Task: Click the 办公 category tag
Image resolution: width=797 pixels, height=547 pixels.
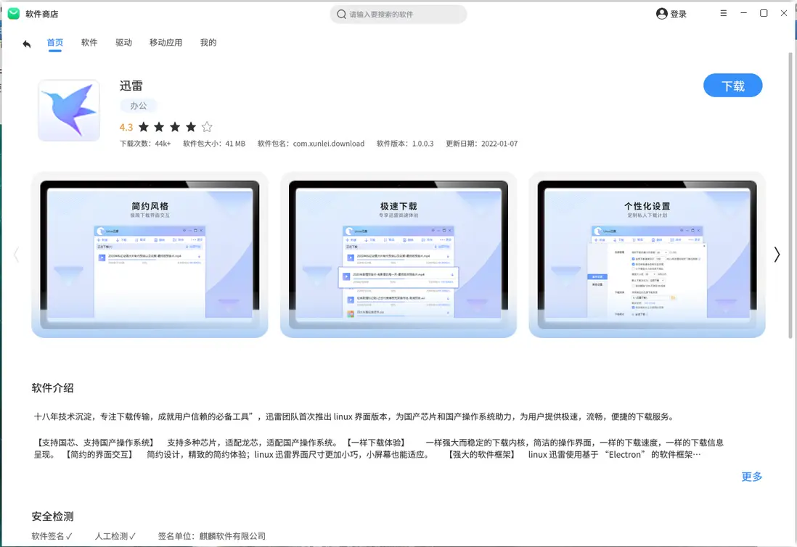Action: pyautogui.click(x=138, y=105)
